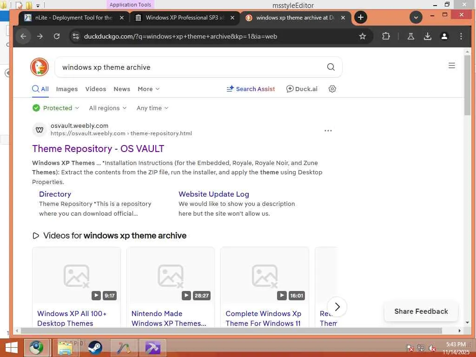
Task: Bookmark this page with the star
Action: 362,36
